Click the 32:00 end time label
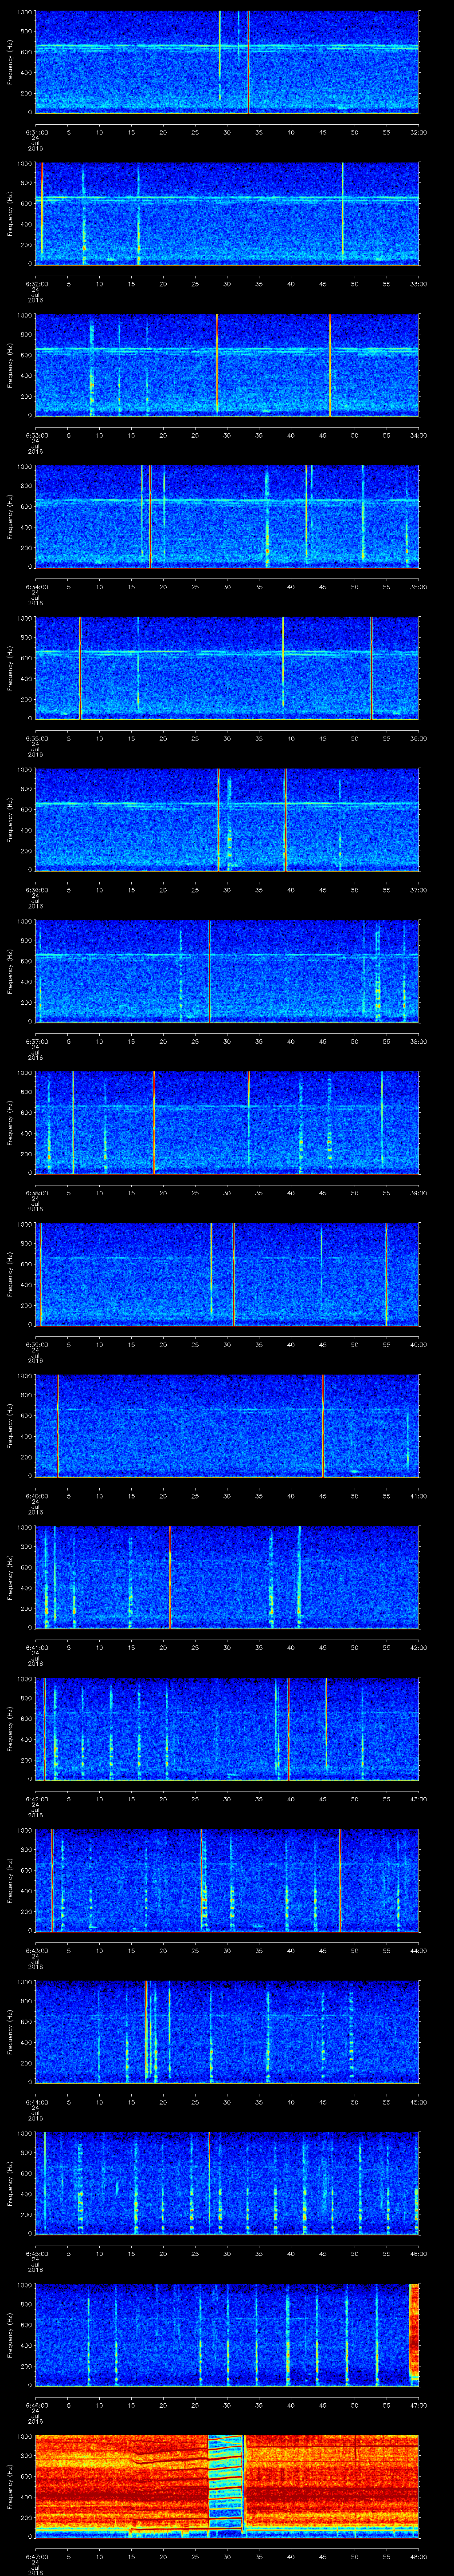454x2576 pixels. point(418,131)
